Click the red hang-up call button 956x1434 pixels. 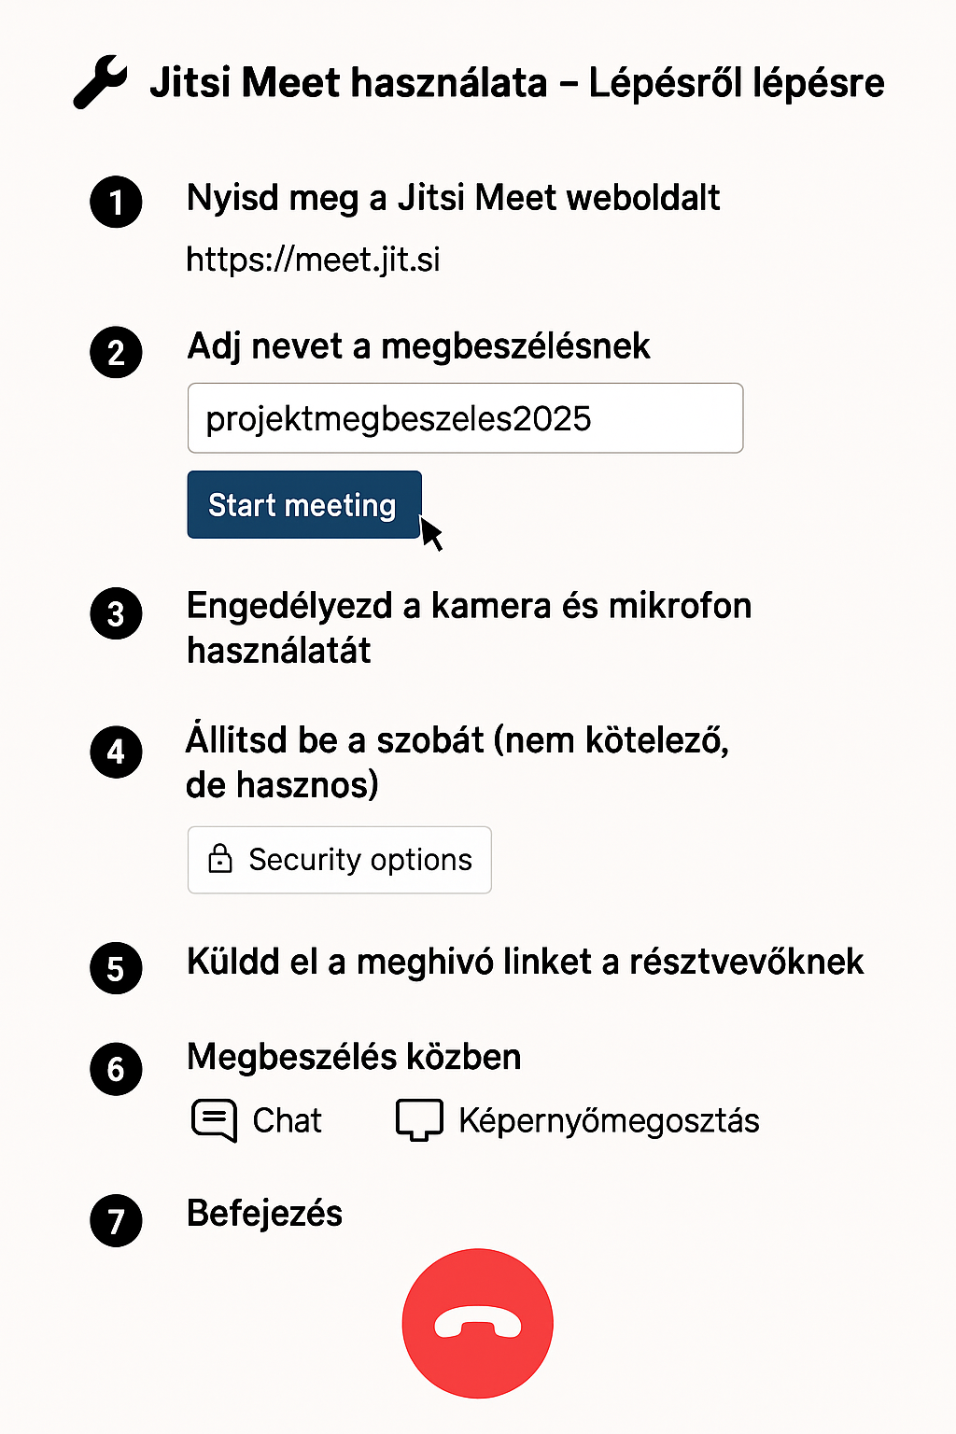pyautogui.click(x=477, y=1323)
